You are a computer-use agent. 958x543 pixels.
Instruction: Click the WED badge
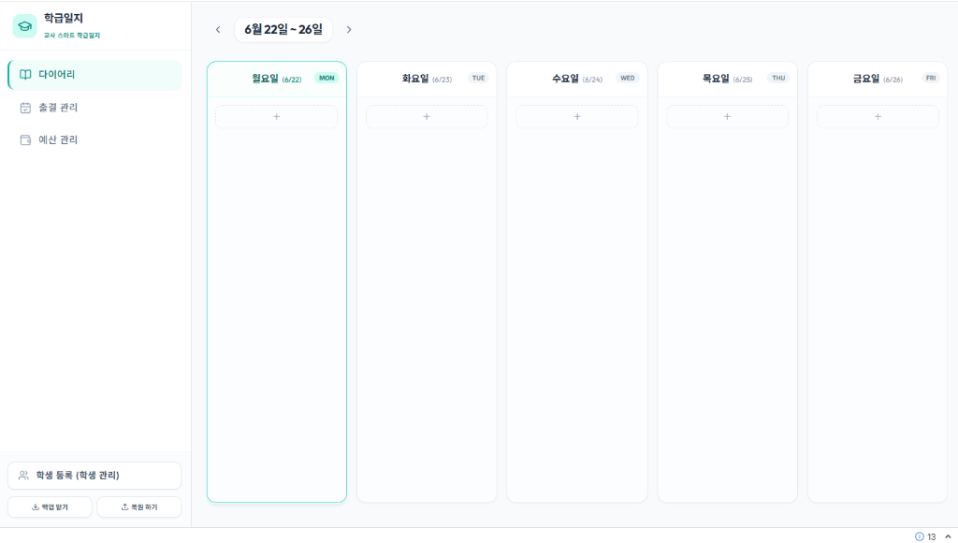(x=628, y=78)
